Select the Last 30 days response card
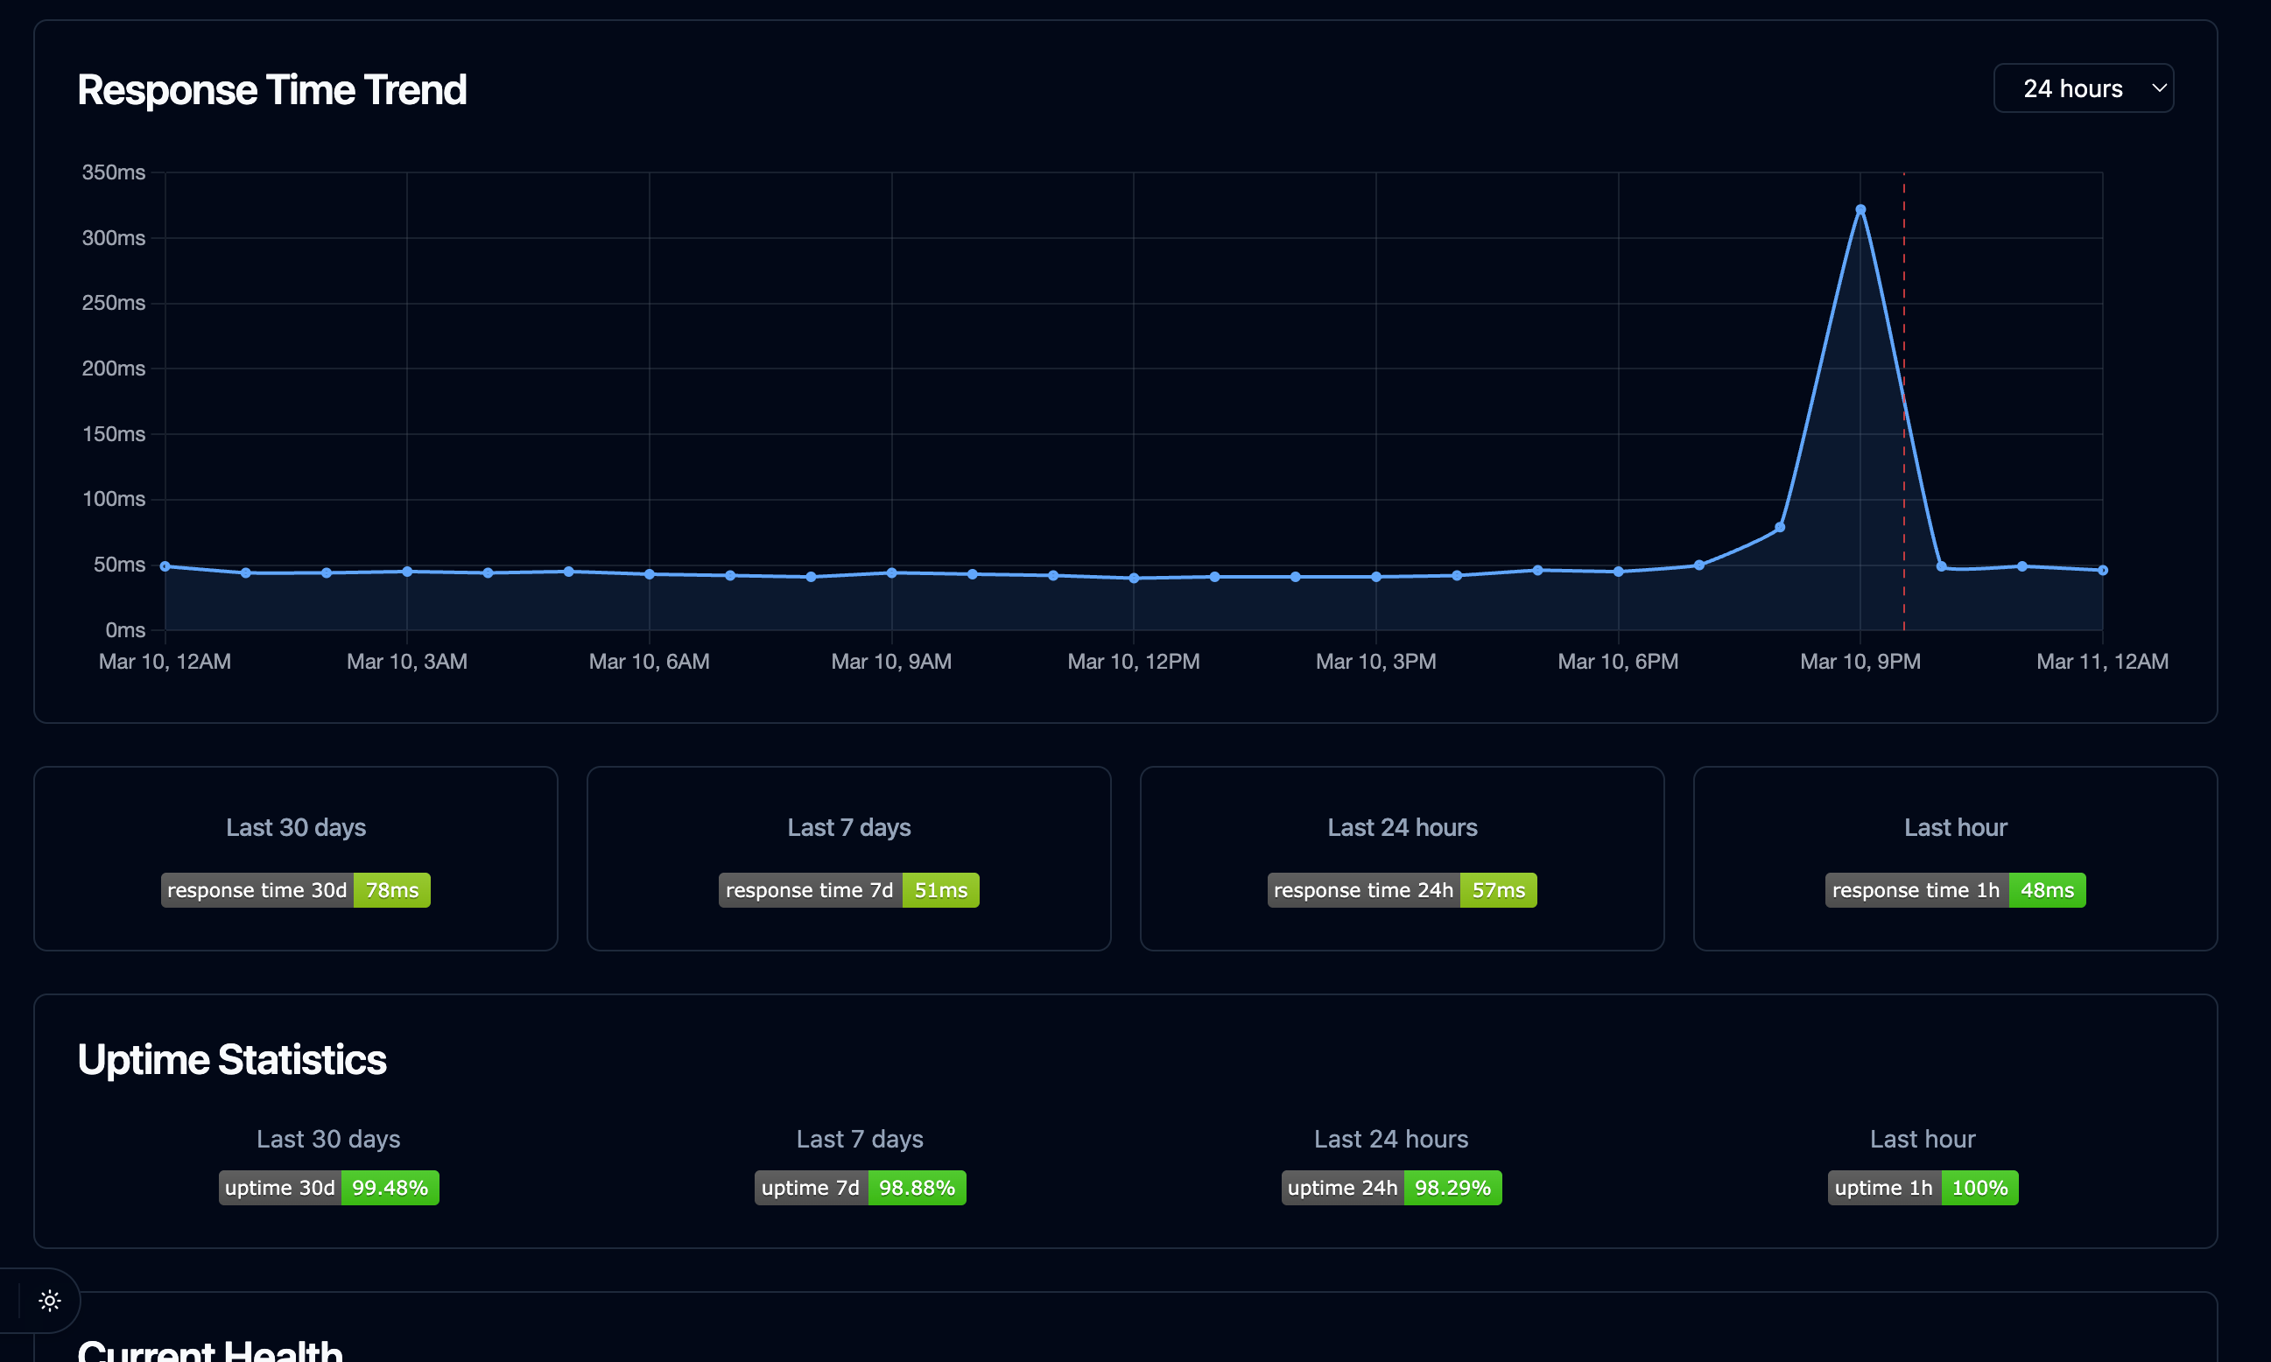This screenshot has width=2271, height=1362. pyautogui.click(x=296, y=857)
